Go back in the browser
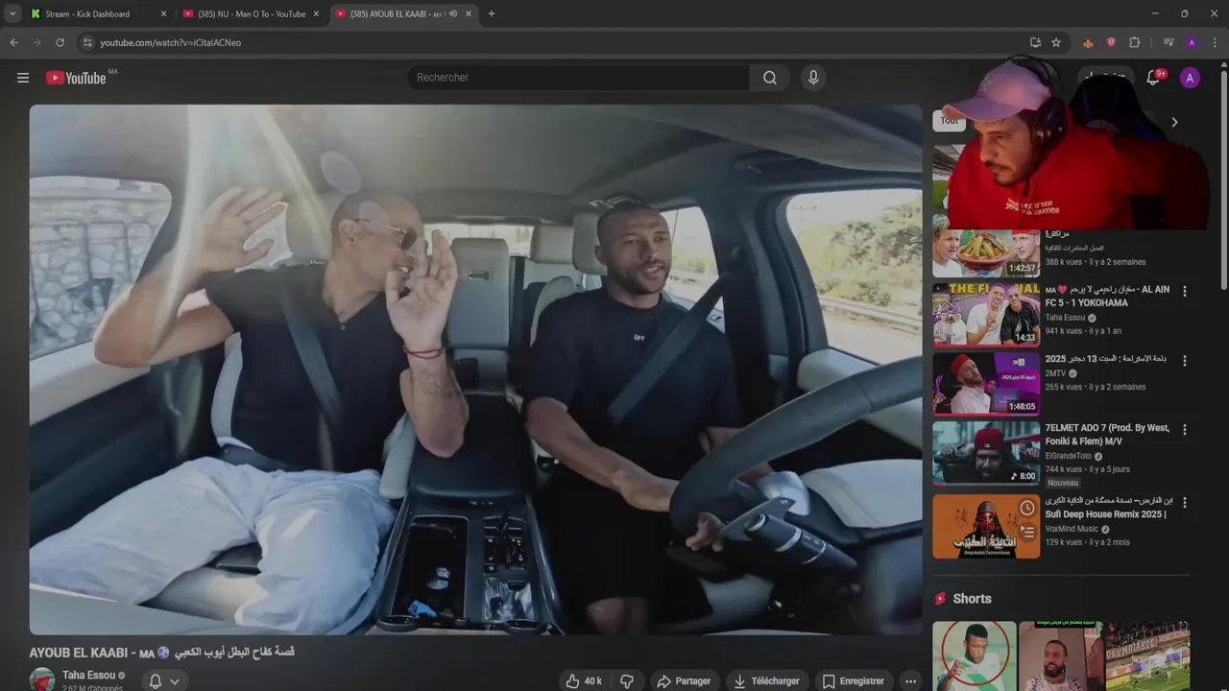 coord(13,42)
